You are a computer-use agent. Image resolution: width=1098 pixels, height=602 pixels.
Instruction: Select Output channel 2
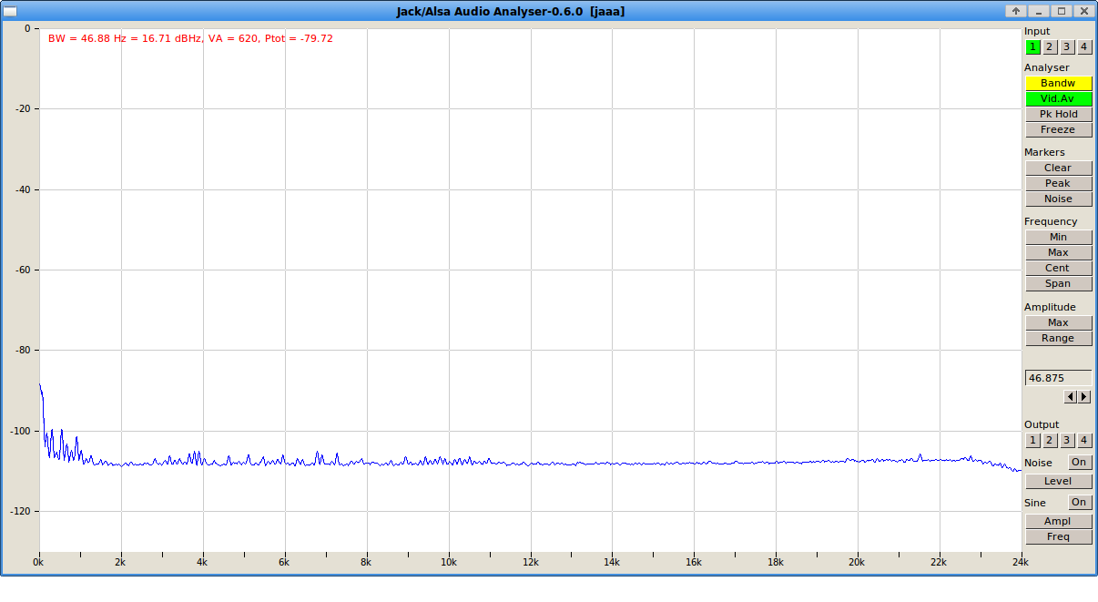1050,440
